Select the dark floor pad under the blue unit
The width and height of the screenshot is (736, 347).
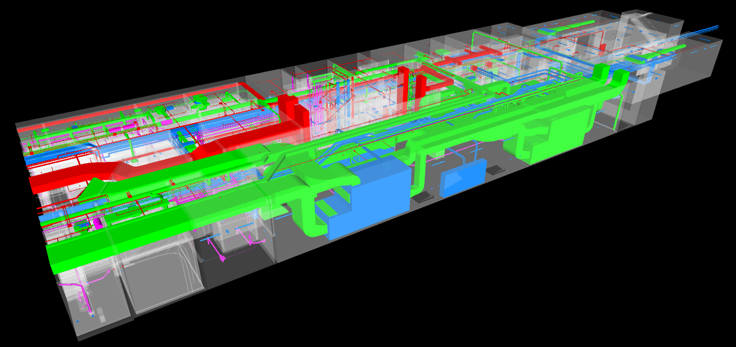point(422,196)
